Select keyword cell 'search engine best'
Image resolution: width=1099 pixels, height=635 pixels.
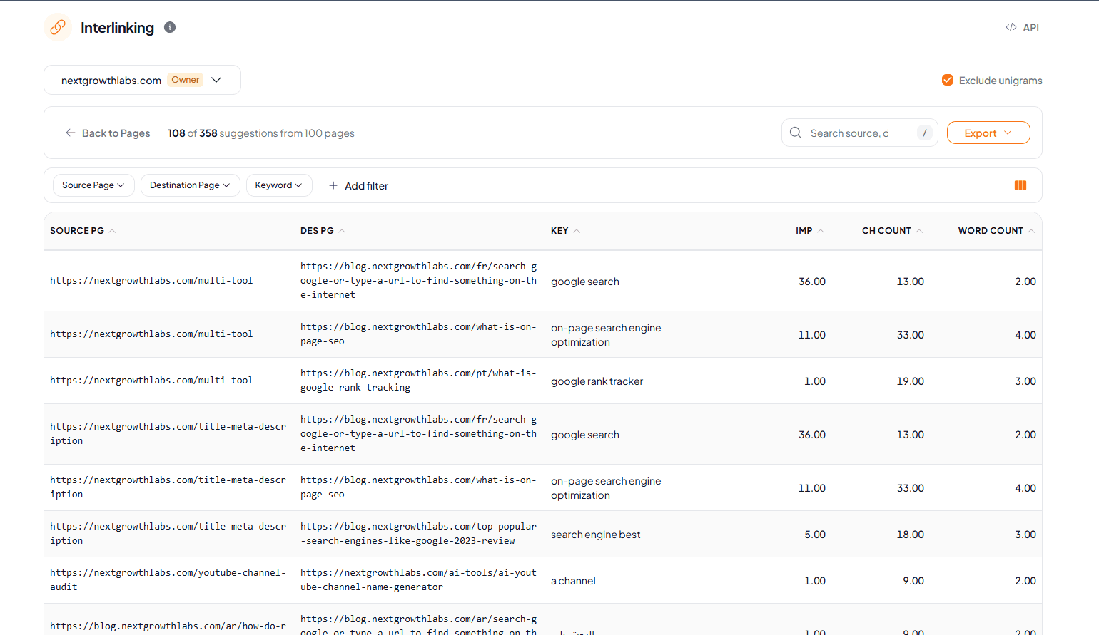pyautogui.click(x=595, y=535)
